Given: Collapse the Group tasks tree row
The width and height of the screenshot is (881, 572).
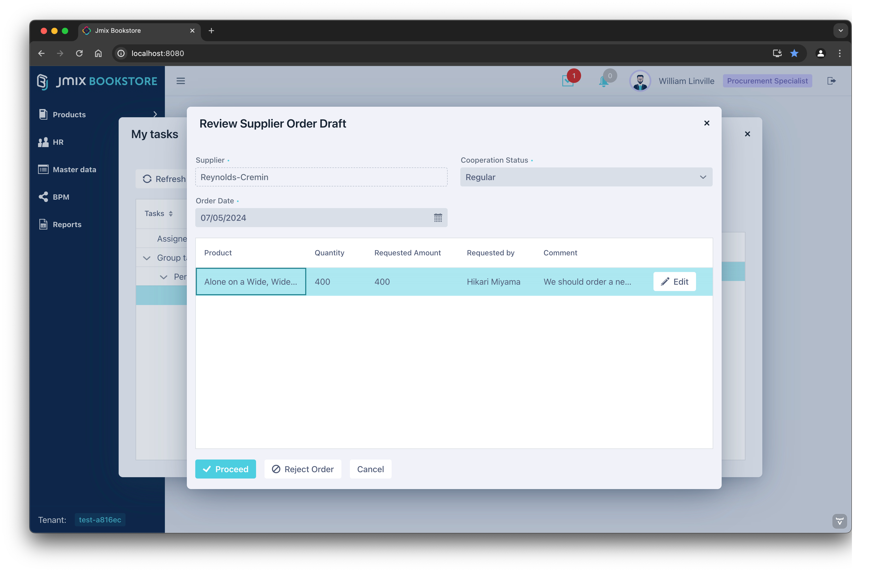Looking at the screenshot, I should tap(147, 258).
